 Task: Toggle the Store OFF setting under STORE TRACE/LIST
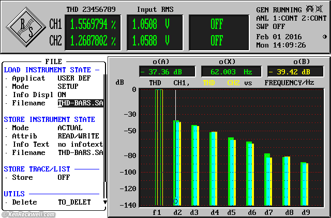[x=64, y=177]
